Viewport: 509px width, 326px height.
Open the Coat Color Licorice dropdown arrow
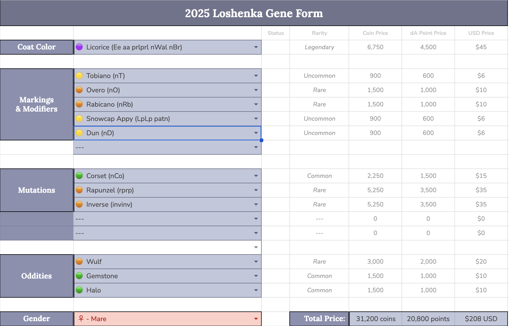coord(256,47)
